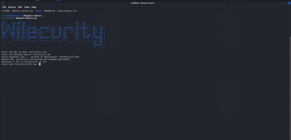The height and width of the screenshot is (140, 291).
Task: Click the kali@kali: ~/Maskurl-detect window title
Action: 145,3
